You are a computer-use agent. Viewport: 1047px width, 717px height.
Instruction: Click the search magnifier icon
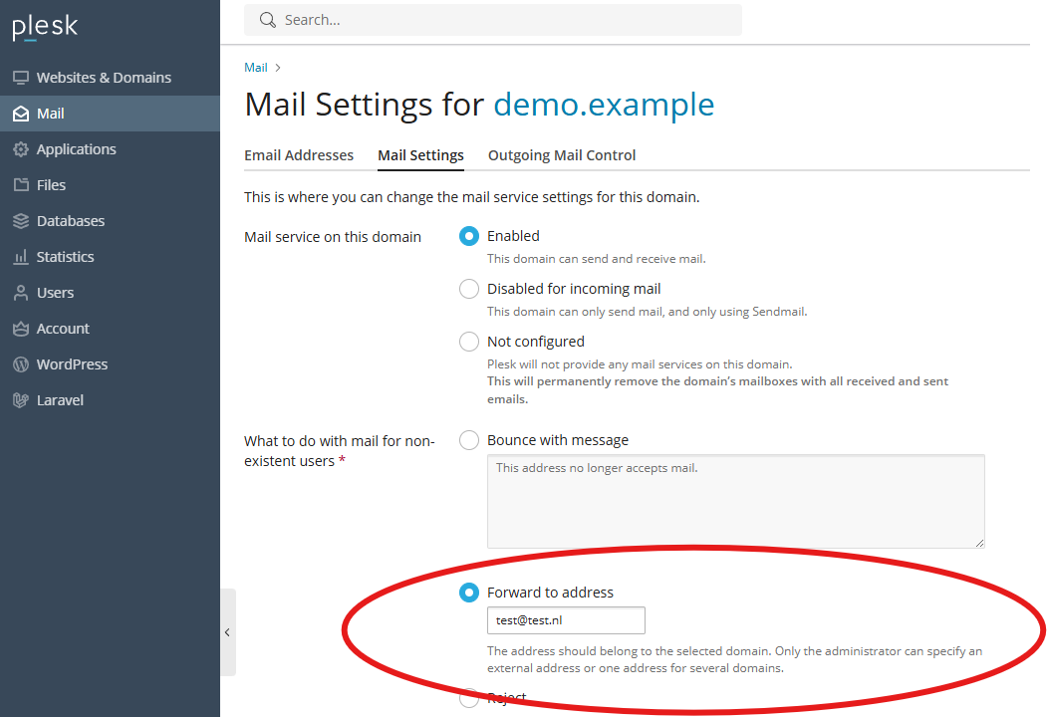pos(266,20)
